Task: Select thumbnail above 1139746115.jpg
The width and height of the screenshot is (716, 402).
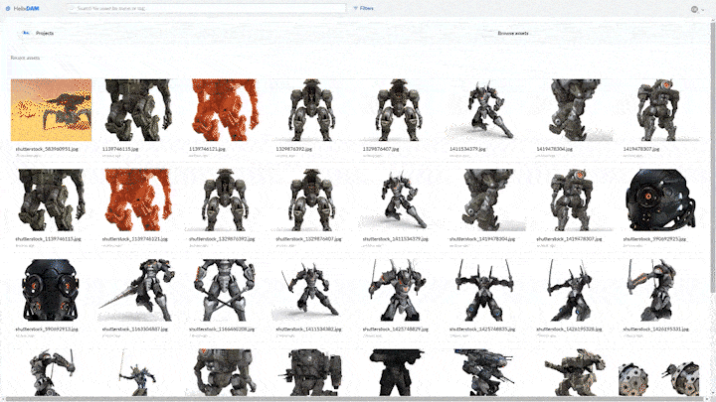Action: pos(138,110)
